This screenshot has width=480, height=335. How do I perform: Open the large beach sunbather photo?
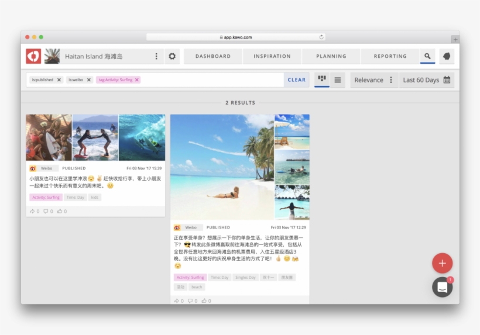coord(222,167)
